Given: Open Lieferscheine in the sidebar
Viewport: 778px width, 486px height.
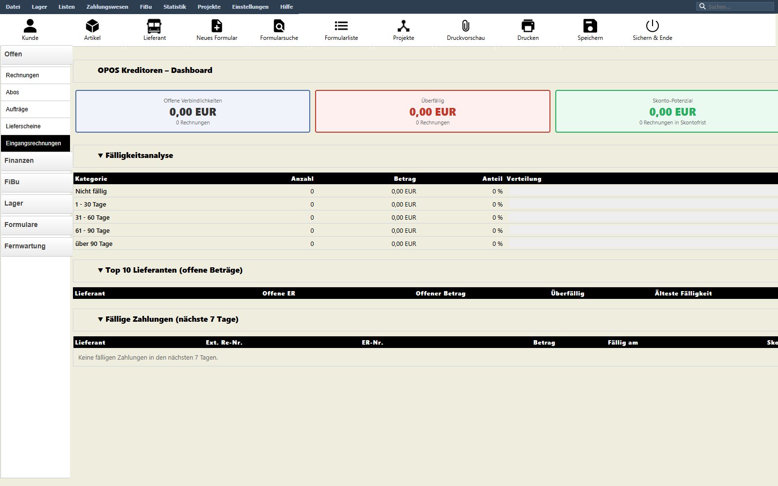Looking at the screenshot, I should 35,126.
